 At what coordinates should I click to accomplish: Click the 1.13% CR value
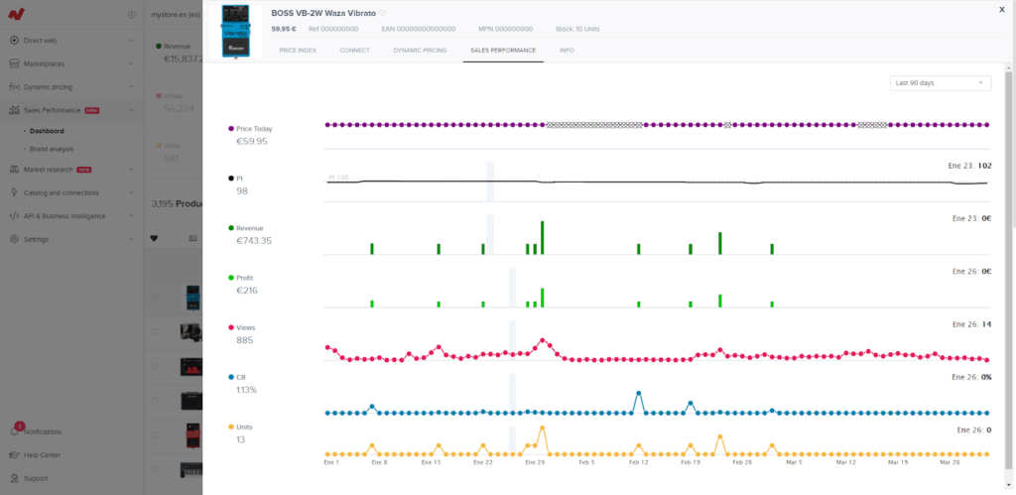(x=247, y=390)
